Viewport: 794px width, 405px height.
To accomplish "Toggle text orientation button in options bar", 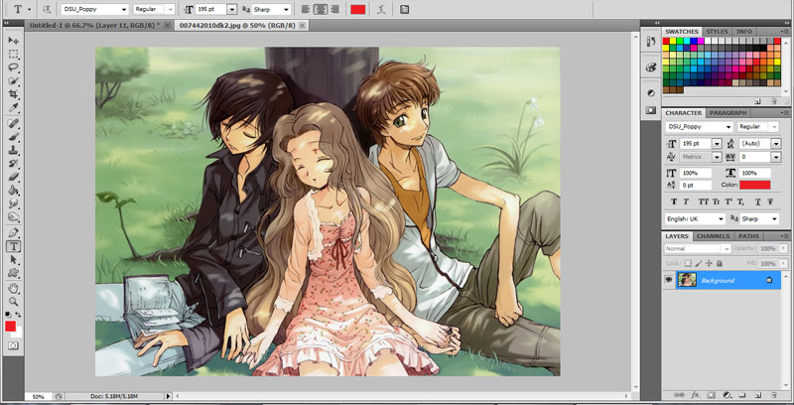I will coord(46,9).
